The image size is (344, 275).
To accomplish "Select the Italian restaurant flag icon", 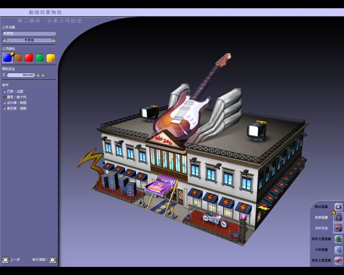I will (x=338, y=207).
